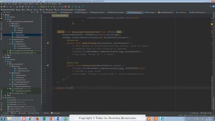
Task: Open the AVD Manager toolbar icon
Action: click(x=69, y=7)
